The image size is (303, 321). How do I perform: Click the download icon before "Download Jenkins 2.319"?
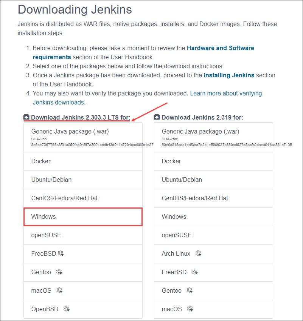157,117
